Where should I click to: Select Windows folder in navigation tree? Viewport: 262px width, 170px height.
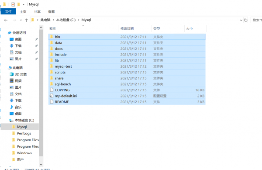[24, 153]
